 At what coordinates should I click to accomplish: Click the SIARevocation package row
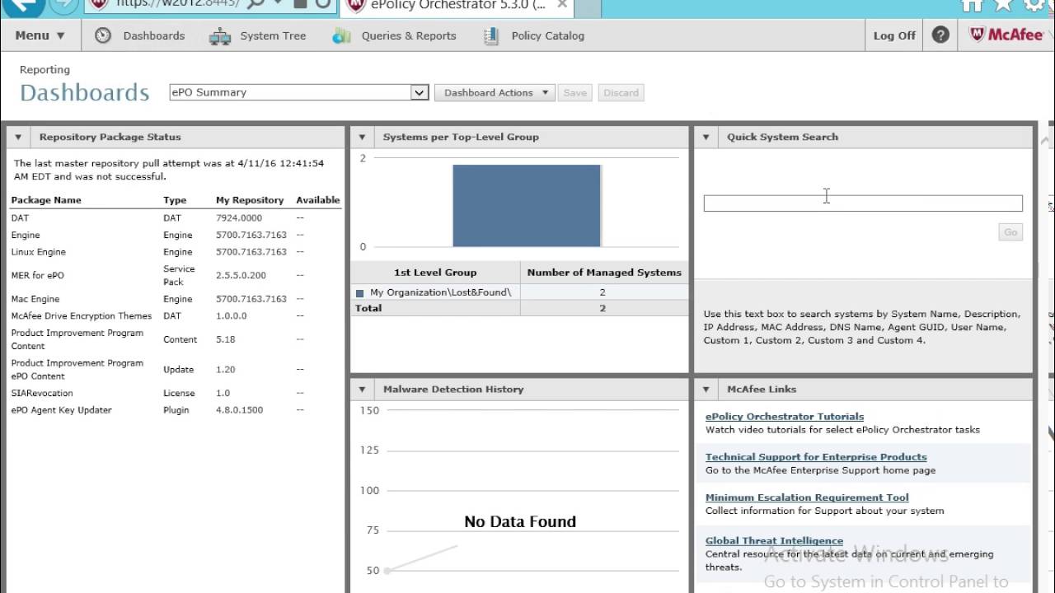coord(176,393)
